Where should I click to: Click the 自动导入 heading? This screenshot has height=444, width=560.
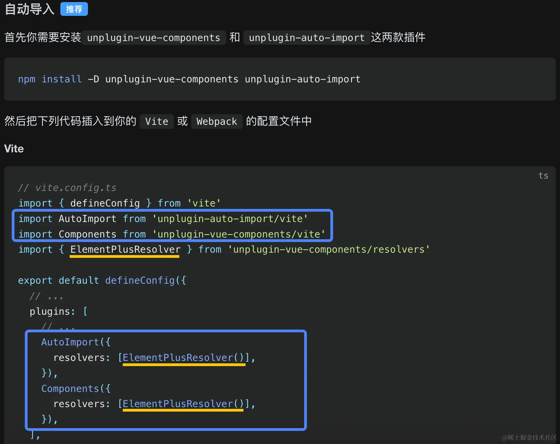point(30,9)
